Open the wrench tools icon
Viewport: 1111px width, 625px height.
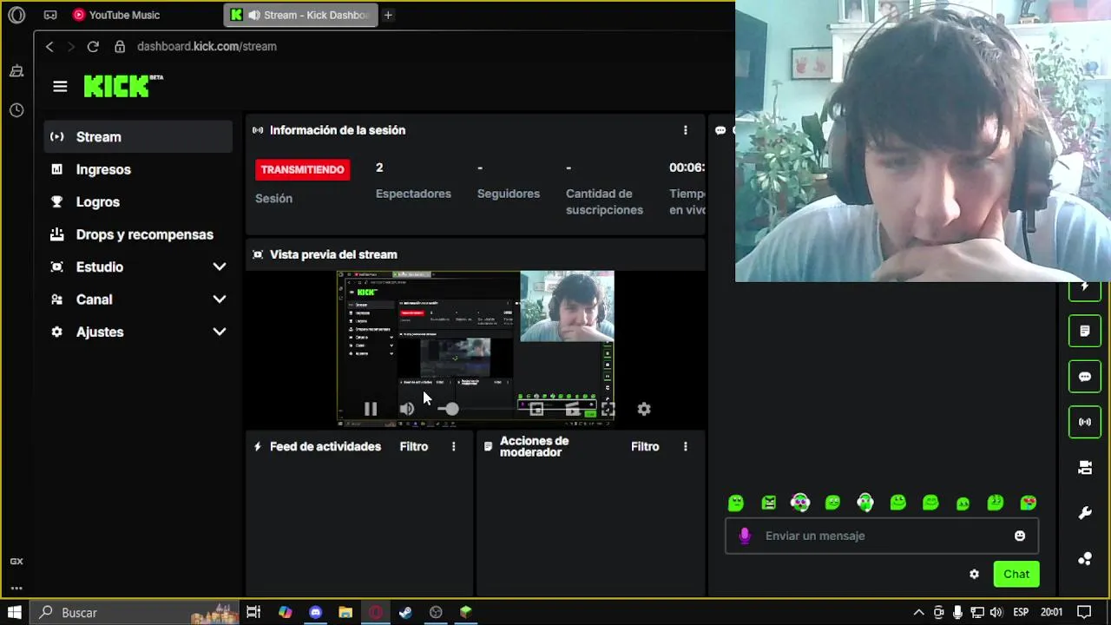click(x=1085, y=513)
